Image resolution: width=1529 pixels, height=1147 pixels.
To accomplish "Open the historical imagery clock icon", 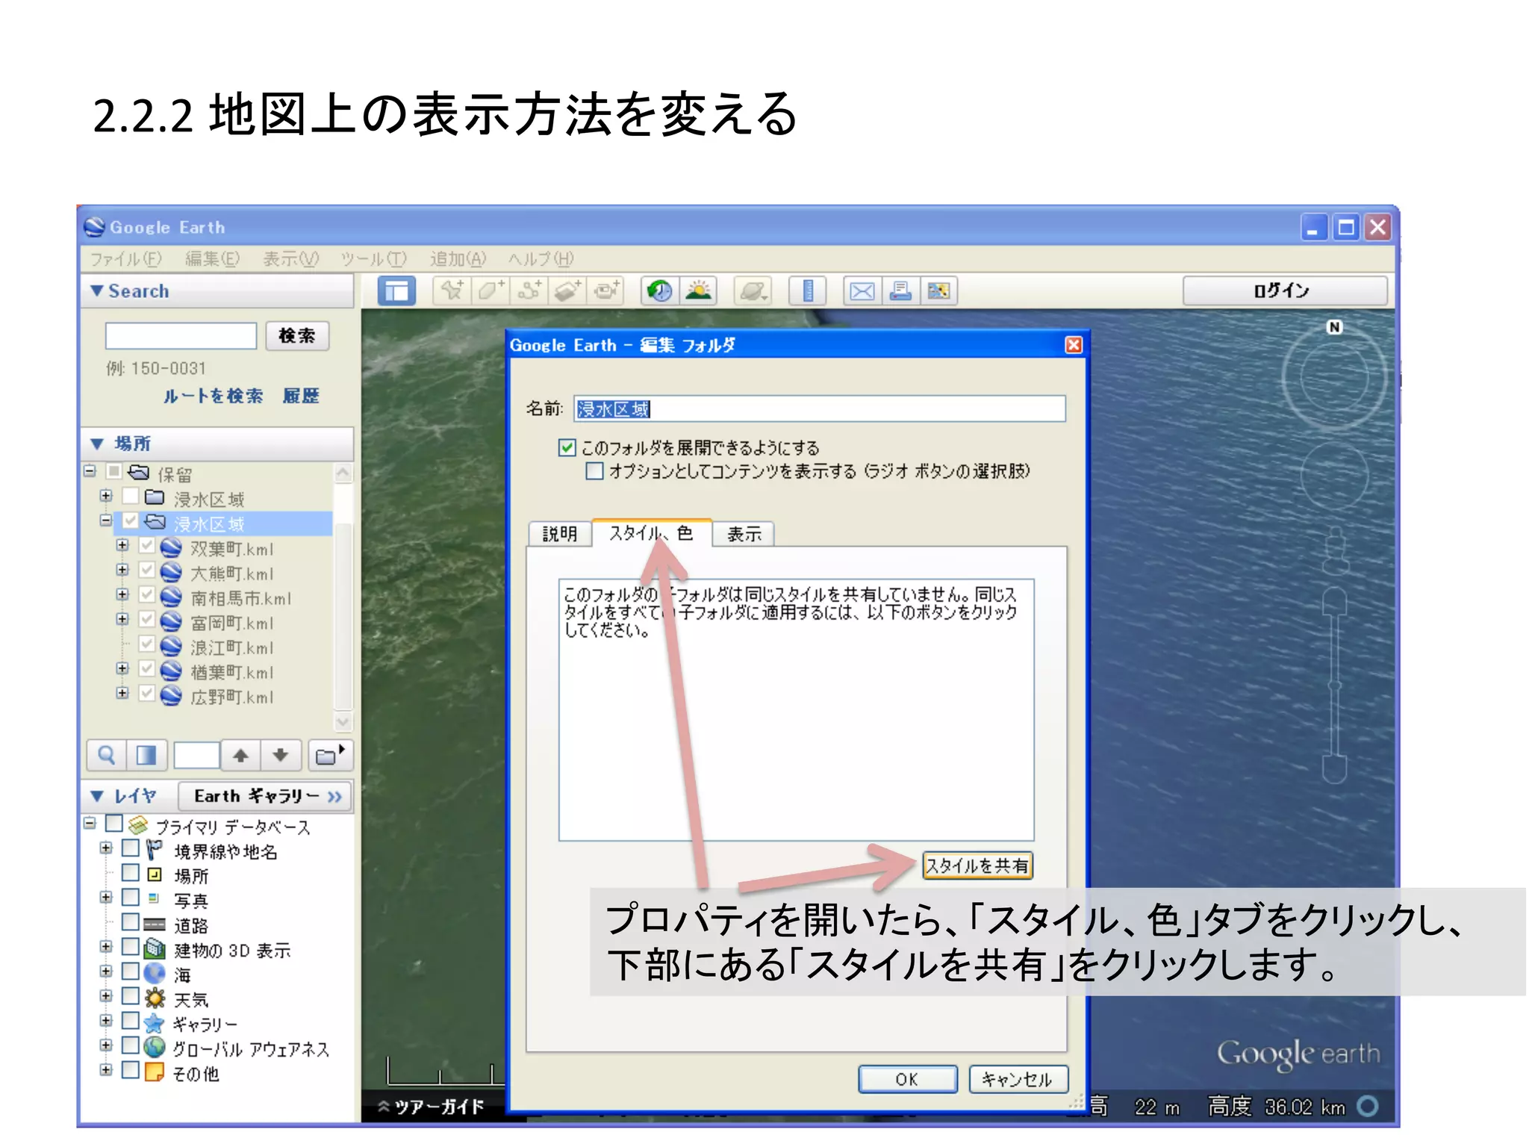I will 659,290.
